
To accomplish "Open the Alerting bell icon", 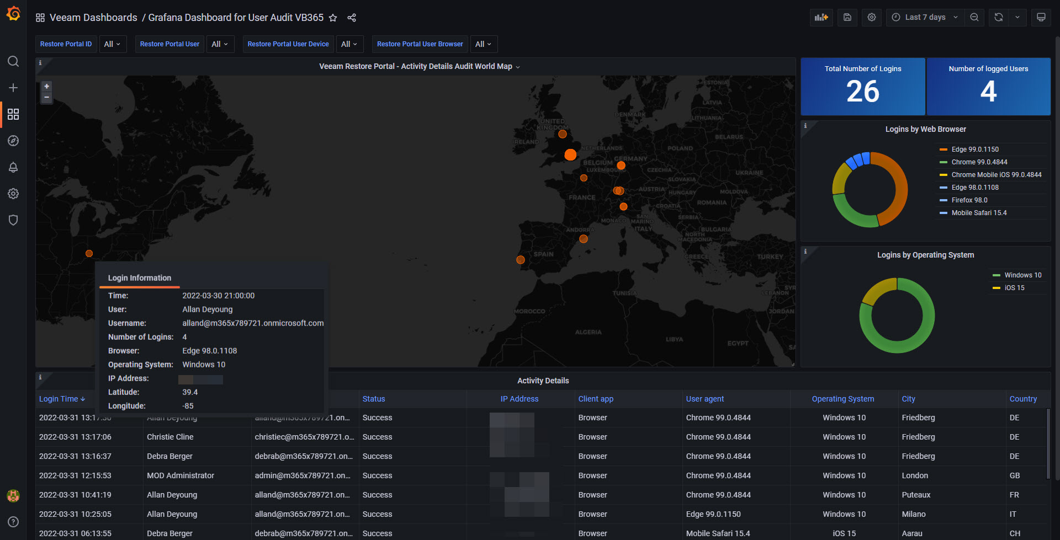I will tap(13, 167).
